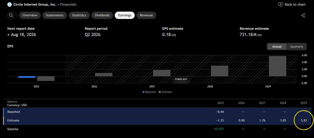Screen dimensions: 314x138
Task: Open the Overview tab
Action: click(30, 15)
